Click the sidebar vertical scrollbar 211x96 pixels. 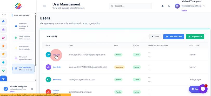[x=35, y=40]
